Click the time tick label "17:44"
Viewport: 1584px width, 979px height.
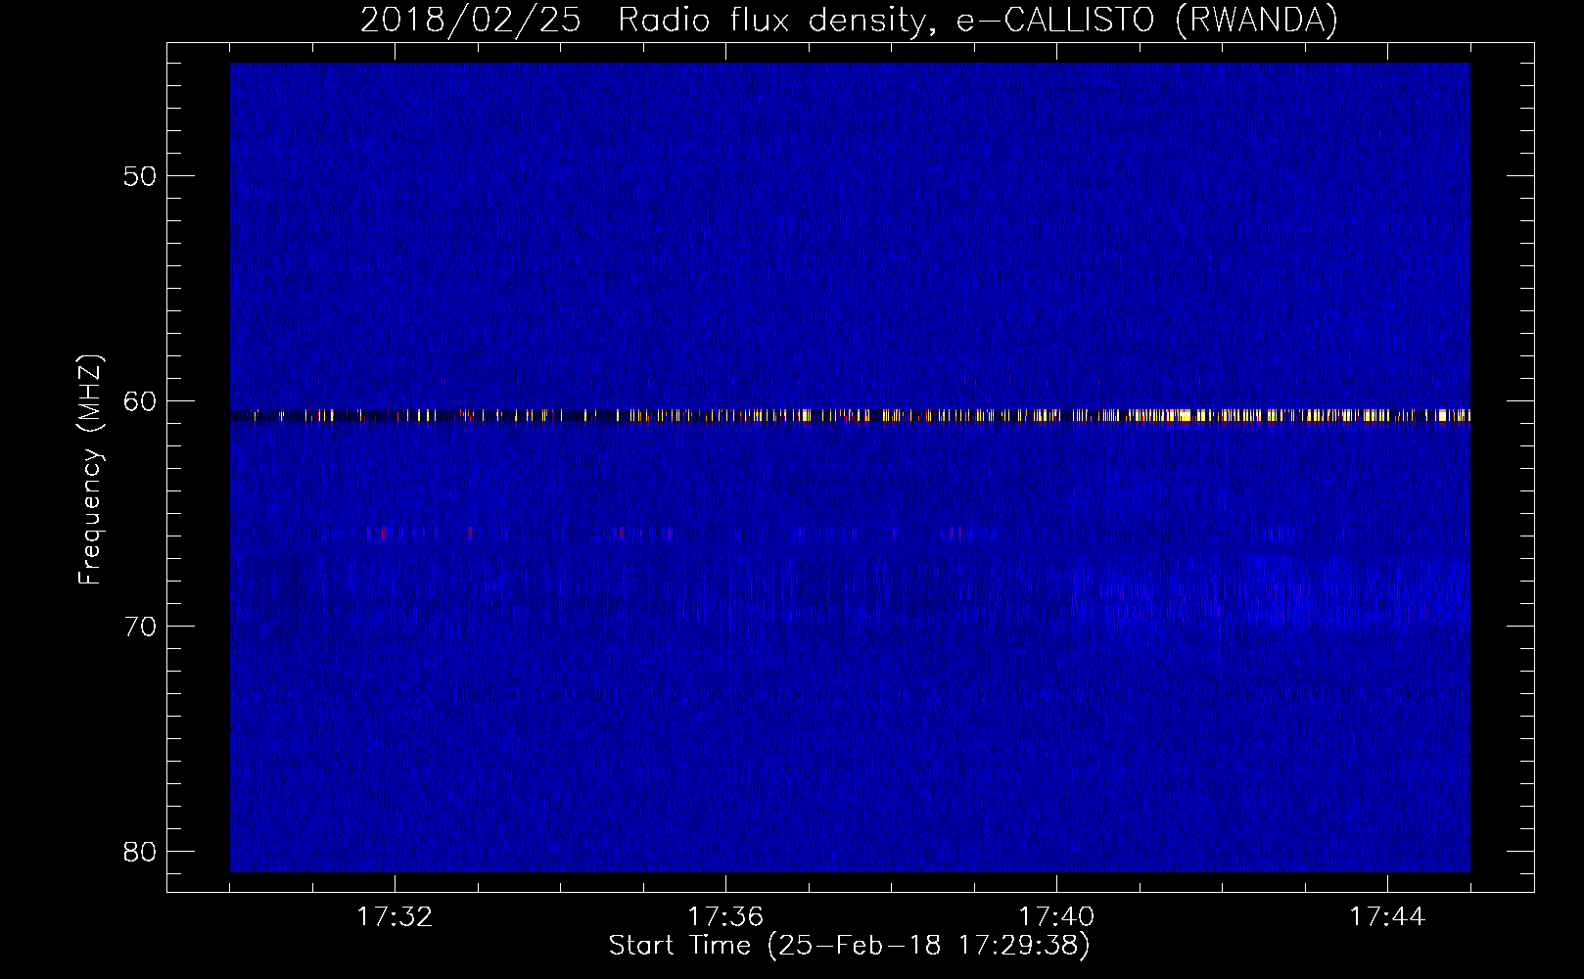1387,917
